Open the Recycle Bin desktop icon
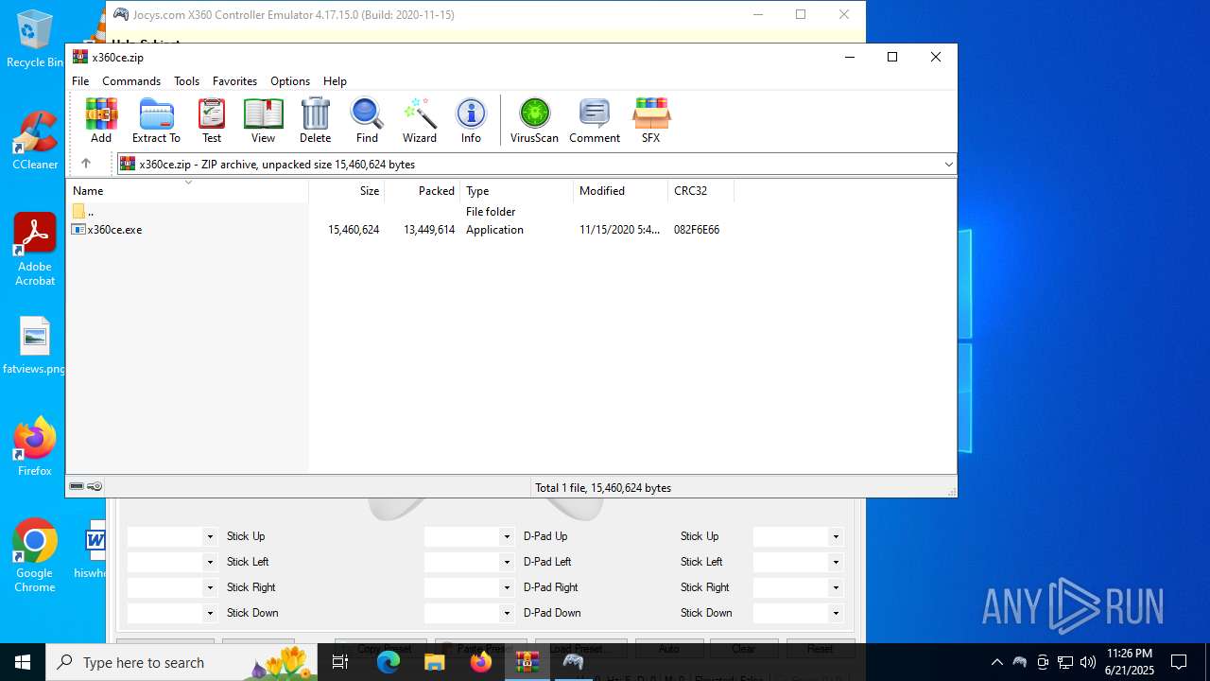1210x681 pixels. click(x=35, y=40)
